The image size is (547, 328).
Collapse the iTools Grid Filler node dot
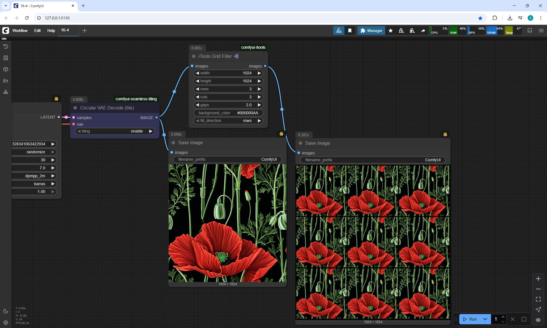pos(194,56)
